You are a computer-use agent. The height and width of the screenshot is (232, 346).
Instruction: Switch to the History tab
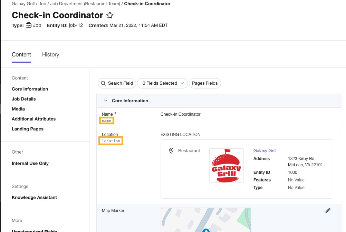pos(50,54)
